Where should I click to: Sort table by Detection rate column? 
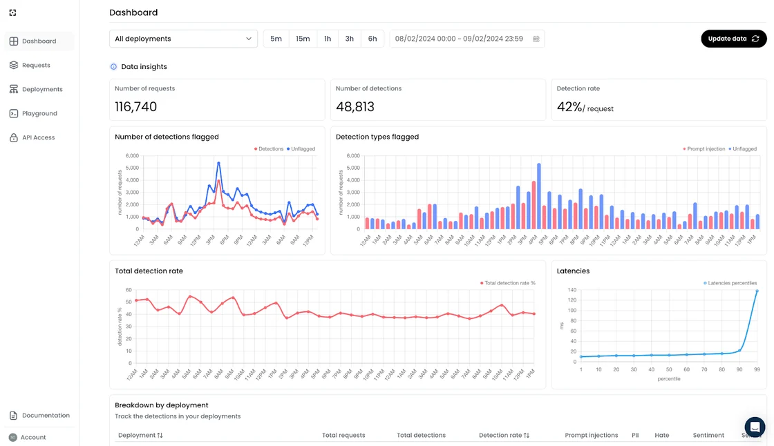[x=504, y=435]
